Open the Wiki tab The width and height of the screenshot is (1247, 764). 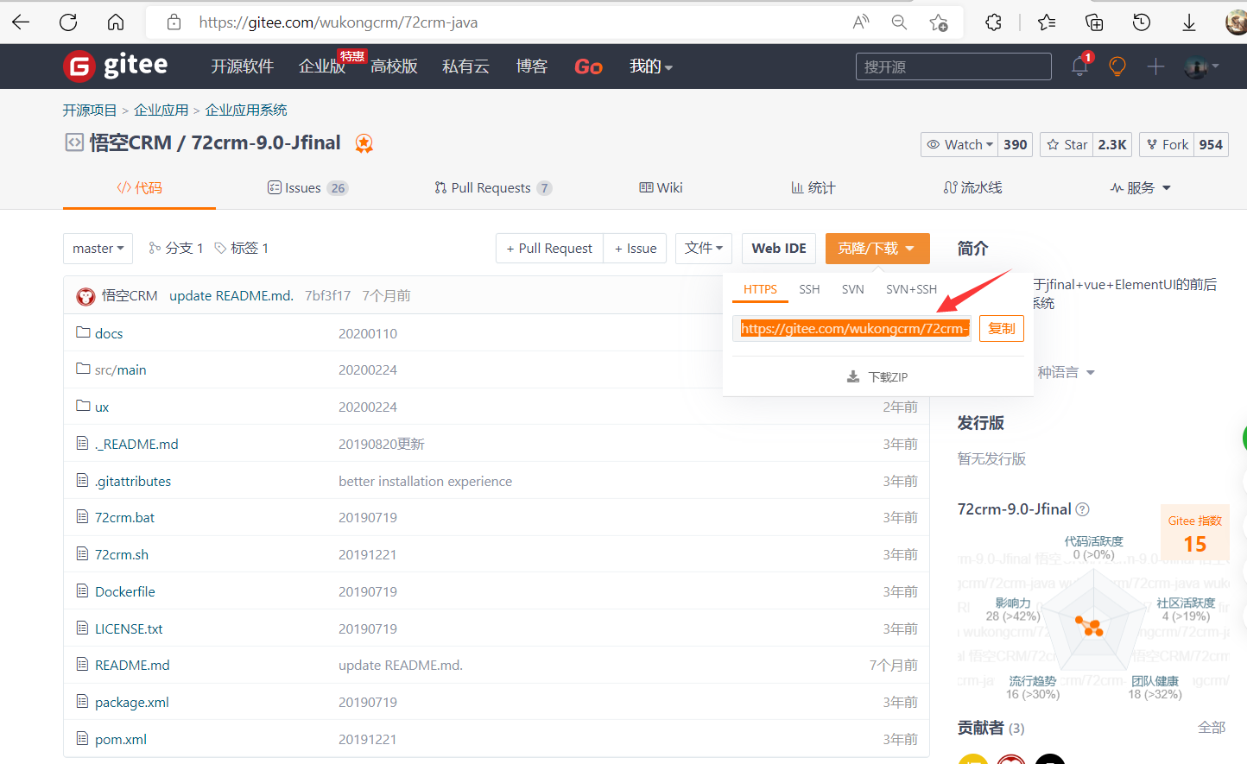661,188
